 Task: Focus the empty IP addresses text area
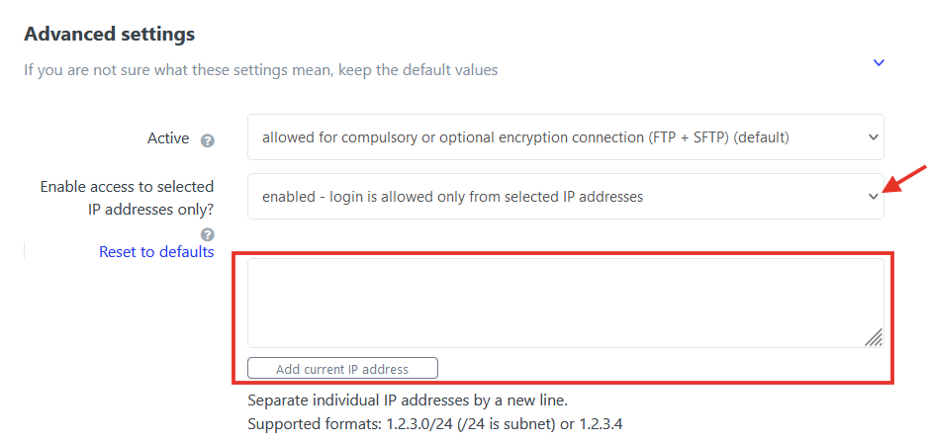tap(565, 303)
